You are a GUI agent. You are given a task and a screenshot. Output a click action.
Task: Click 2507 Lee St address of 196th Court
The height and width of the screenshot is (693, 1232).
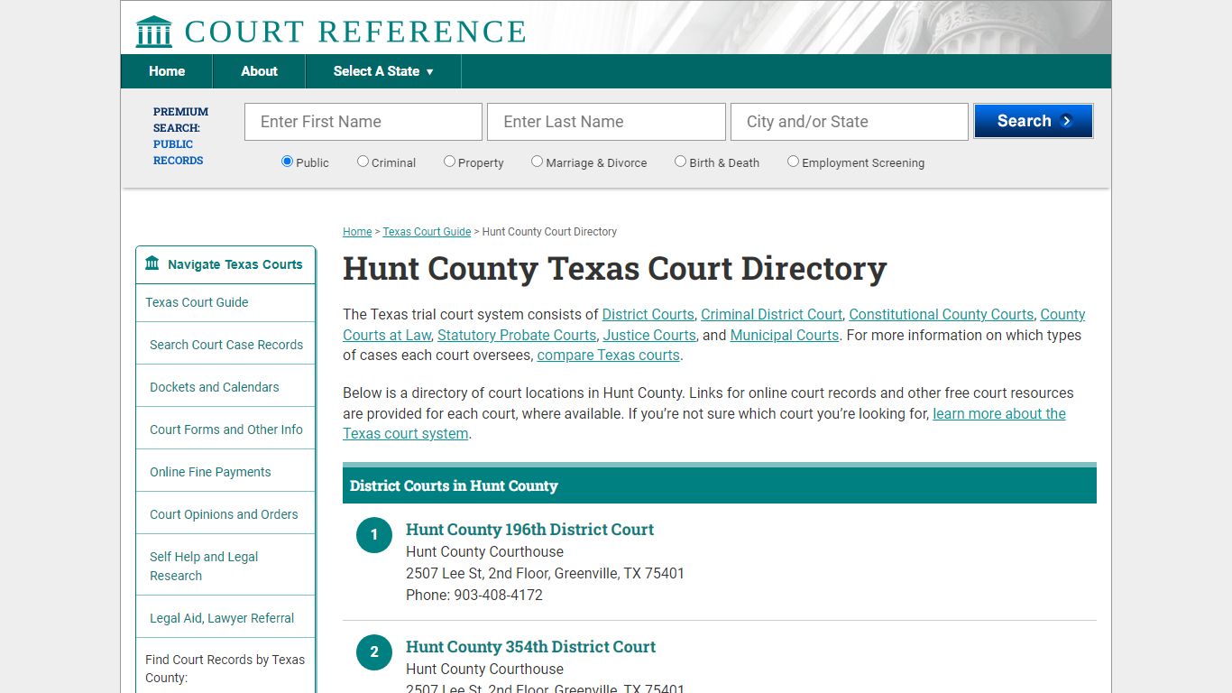(545, 573)
